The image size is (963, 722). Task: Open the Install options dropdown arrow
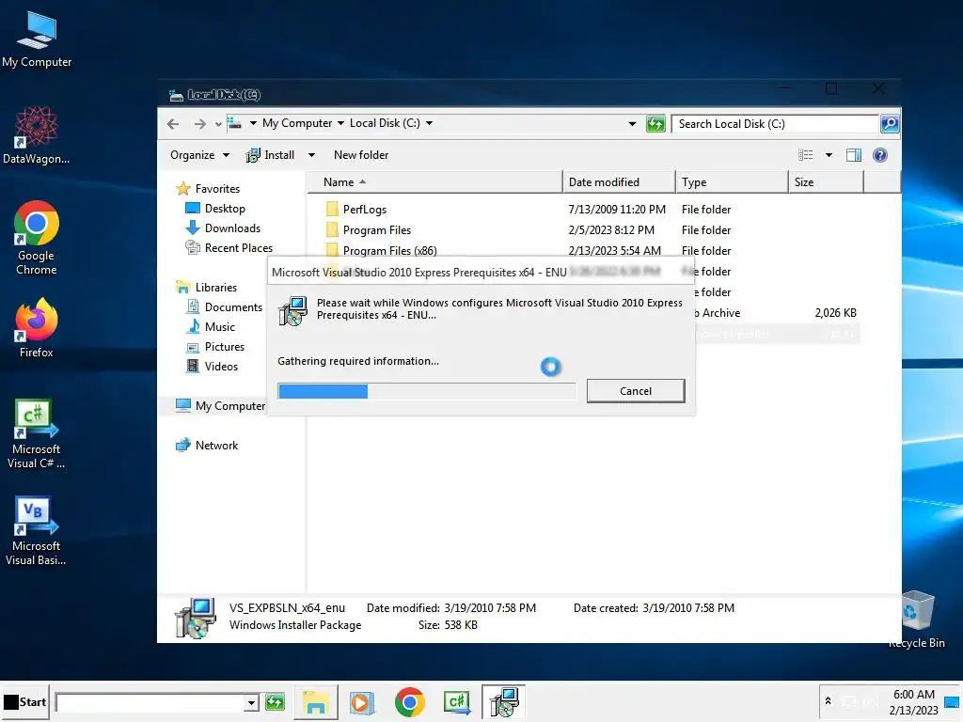click(311, 155)
